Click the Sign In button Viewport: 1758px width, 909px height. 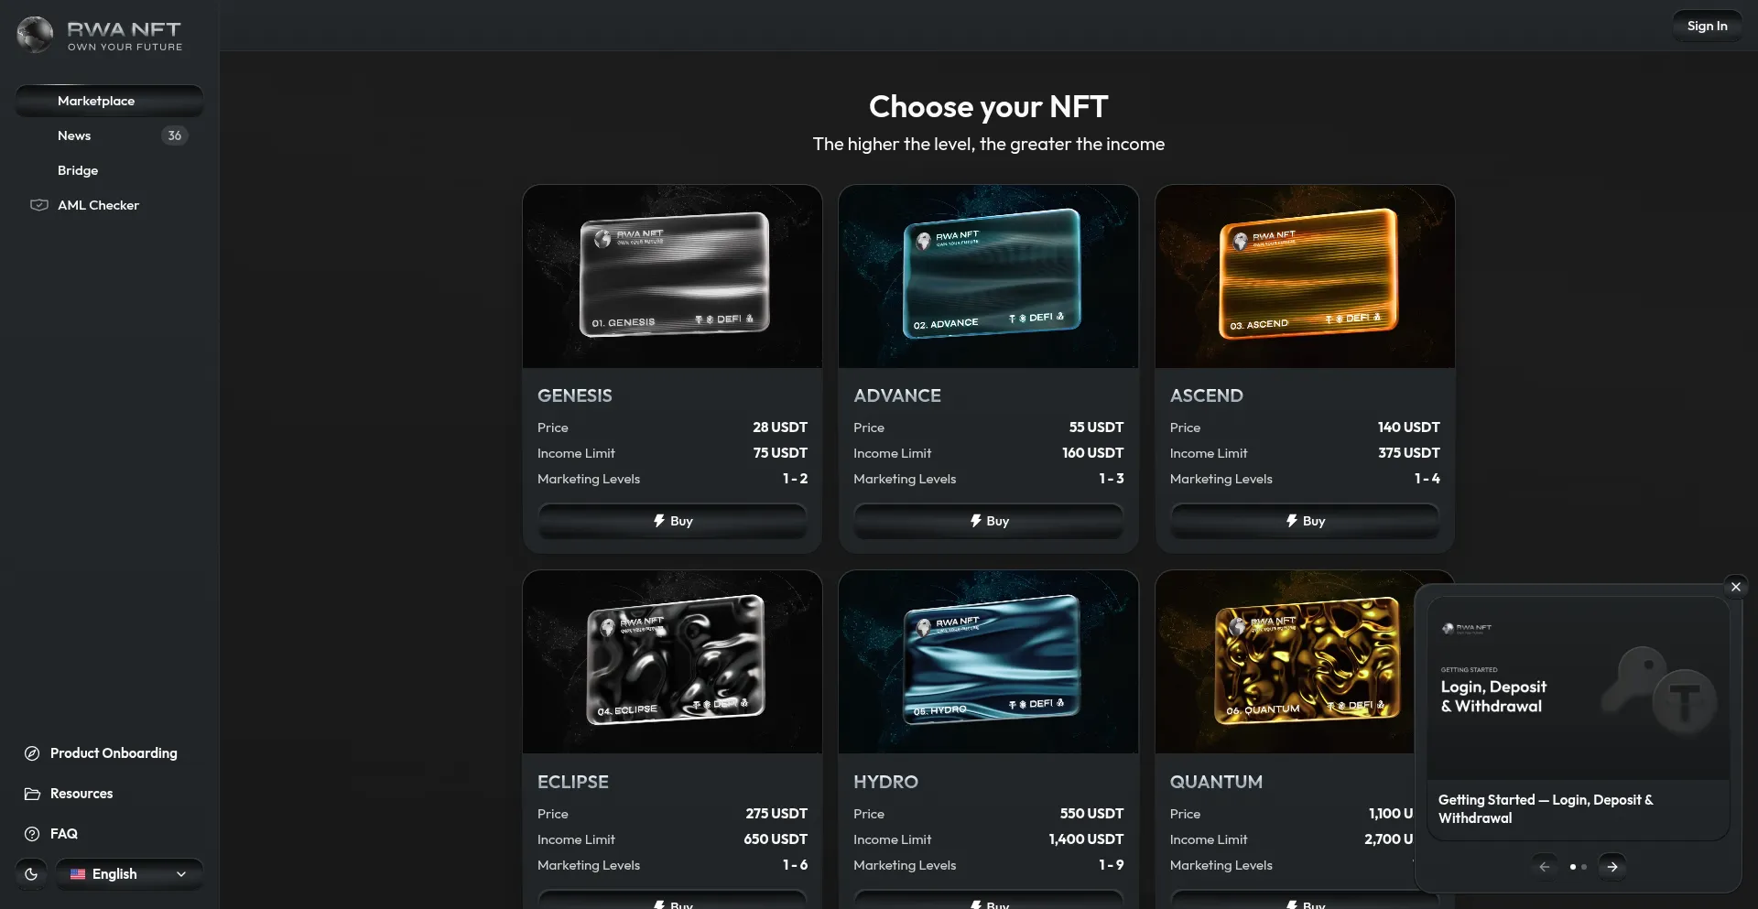coord(1707,26)
